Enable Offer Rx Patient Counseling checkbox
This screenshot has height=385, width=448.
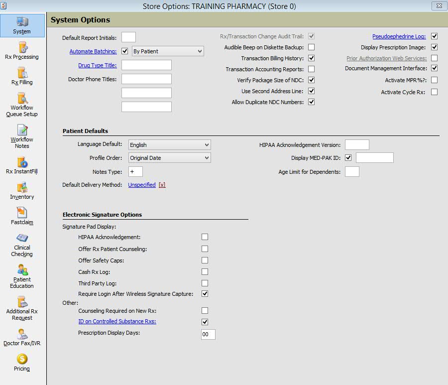pyautogui.click(x=205, y=249)
